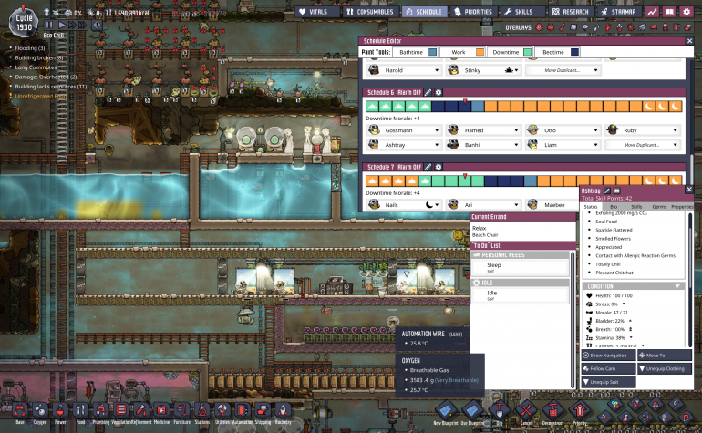Screen dimensions: 702x433
Task: Open the Consumables menu
Action: coord(371,12)
